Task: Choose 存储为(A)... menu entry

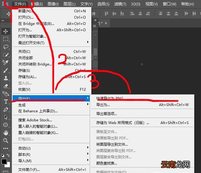Action: [52, 77]
